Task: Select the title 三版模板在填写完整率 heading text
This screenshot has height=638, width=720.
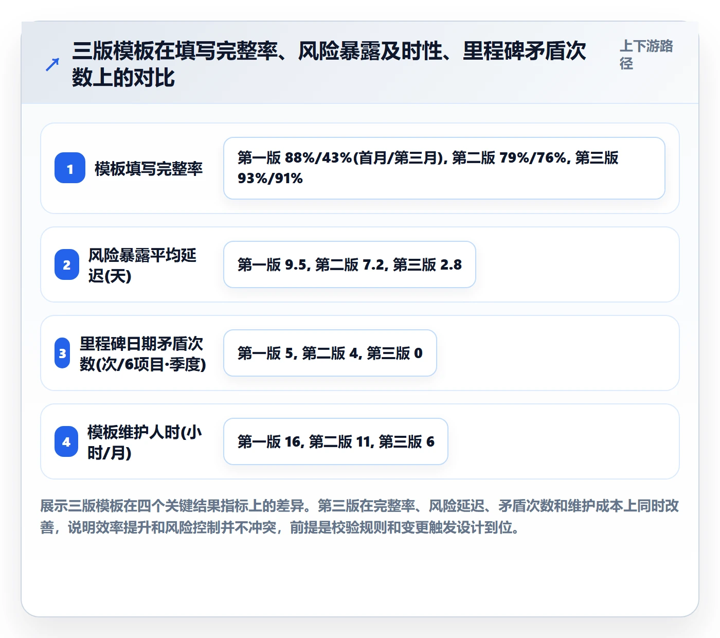Action: coord(329,64)
